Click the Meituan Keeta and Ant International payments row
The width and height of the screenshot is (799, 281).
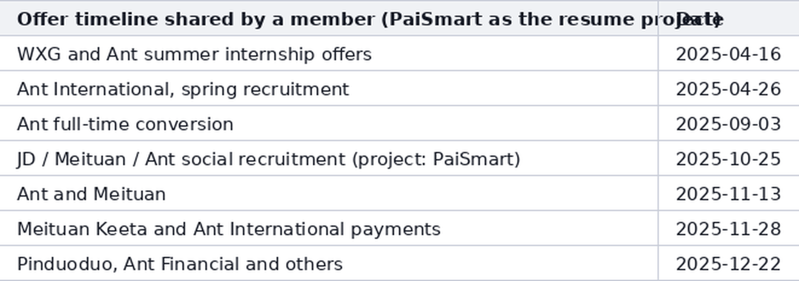click(399, 229)
